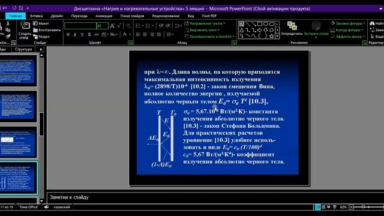Open the Показ слайдов ribbon tab

point(132,16)
